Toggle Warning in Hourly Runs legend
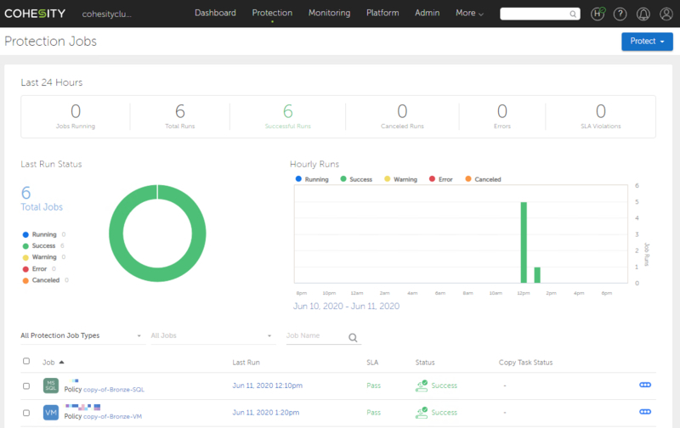Viewport: 680px width, 428px height. coord(400,179)
